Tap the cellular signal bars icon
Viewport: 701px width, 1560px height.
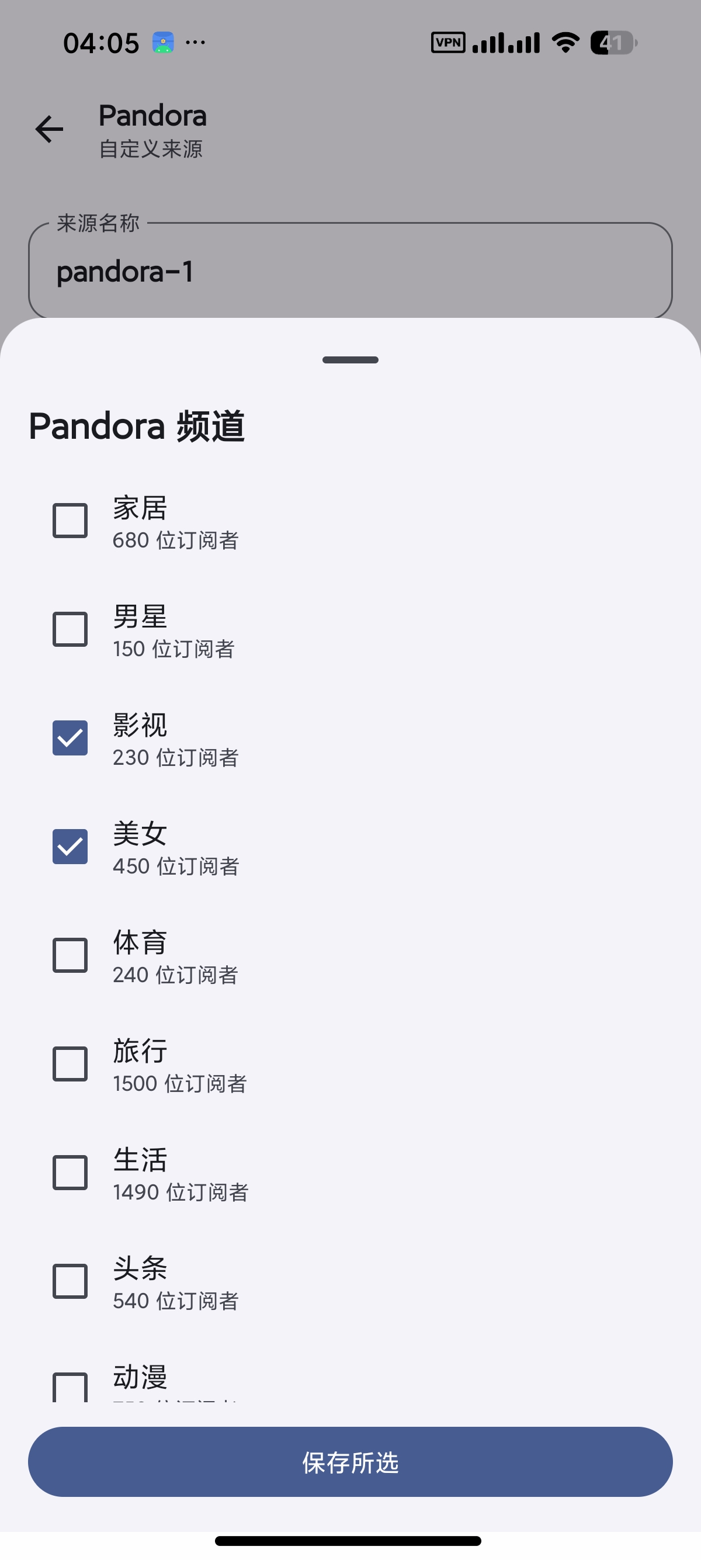click(x=506, y=43)
